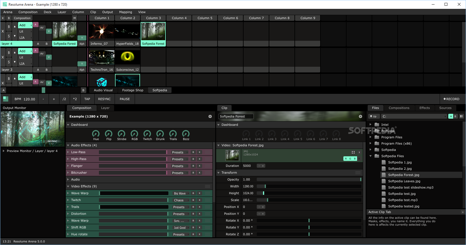The image size is (466, 245).
Task: Collapse the Softpedia Files folder
Action: click(x=371, y=156)
